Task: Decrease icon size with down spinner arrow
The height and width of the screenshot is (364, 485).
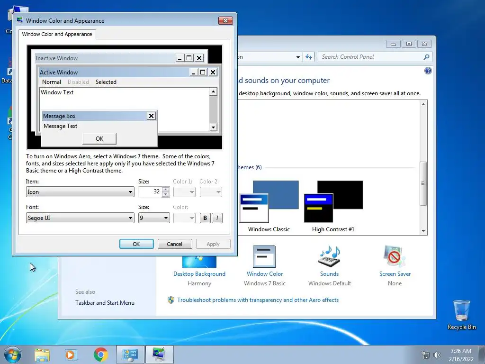Action: (x=165, y=194)
